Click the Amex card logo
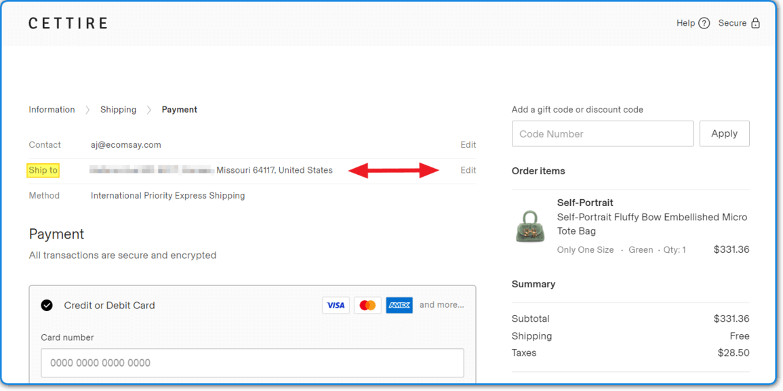Viewport: 783px width, 391px height. (x=399, y=305)
